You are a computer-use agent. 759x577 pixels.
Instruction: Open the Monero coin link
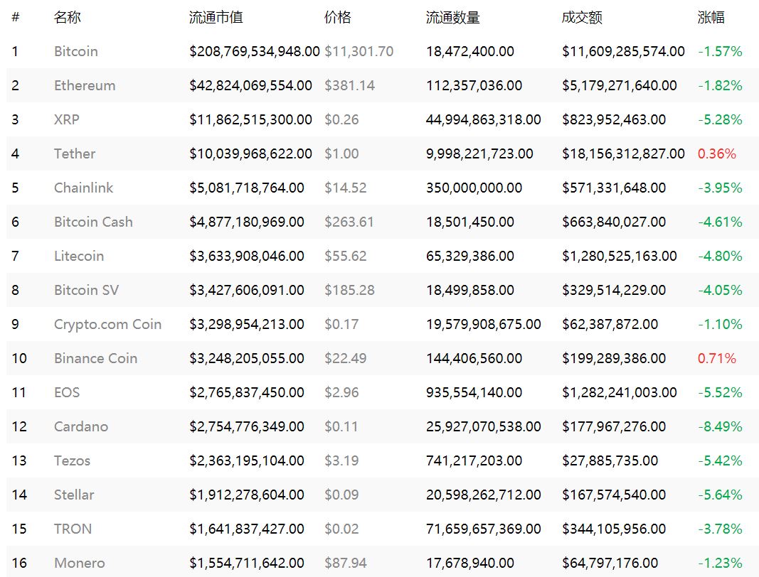tap(80, 563)
